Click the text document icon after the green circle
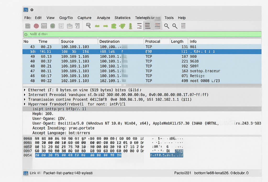This screenshot has height=182, width=268. [x=61, y=26]
